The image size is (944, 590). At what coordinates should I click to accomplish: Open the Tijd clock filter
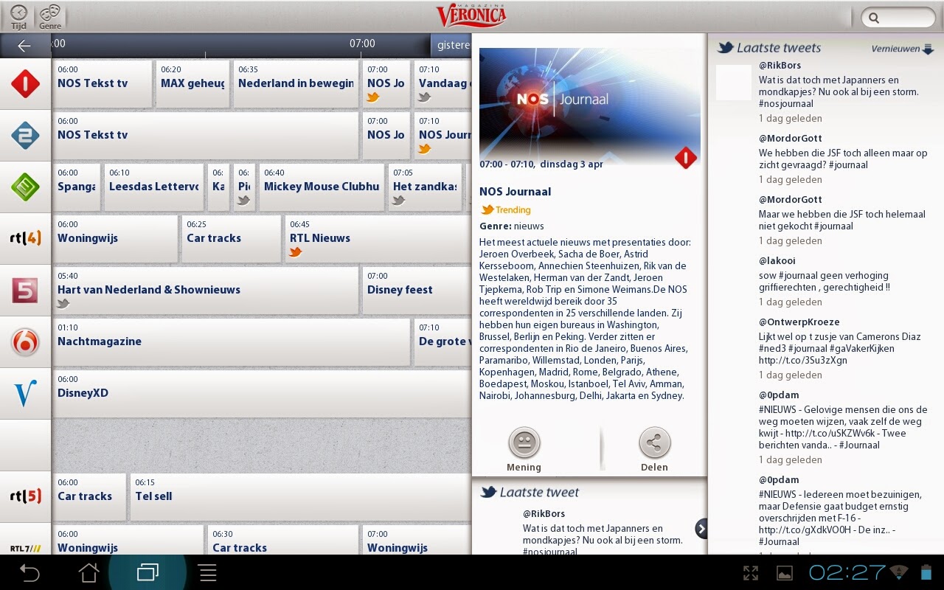(18, 16)
